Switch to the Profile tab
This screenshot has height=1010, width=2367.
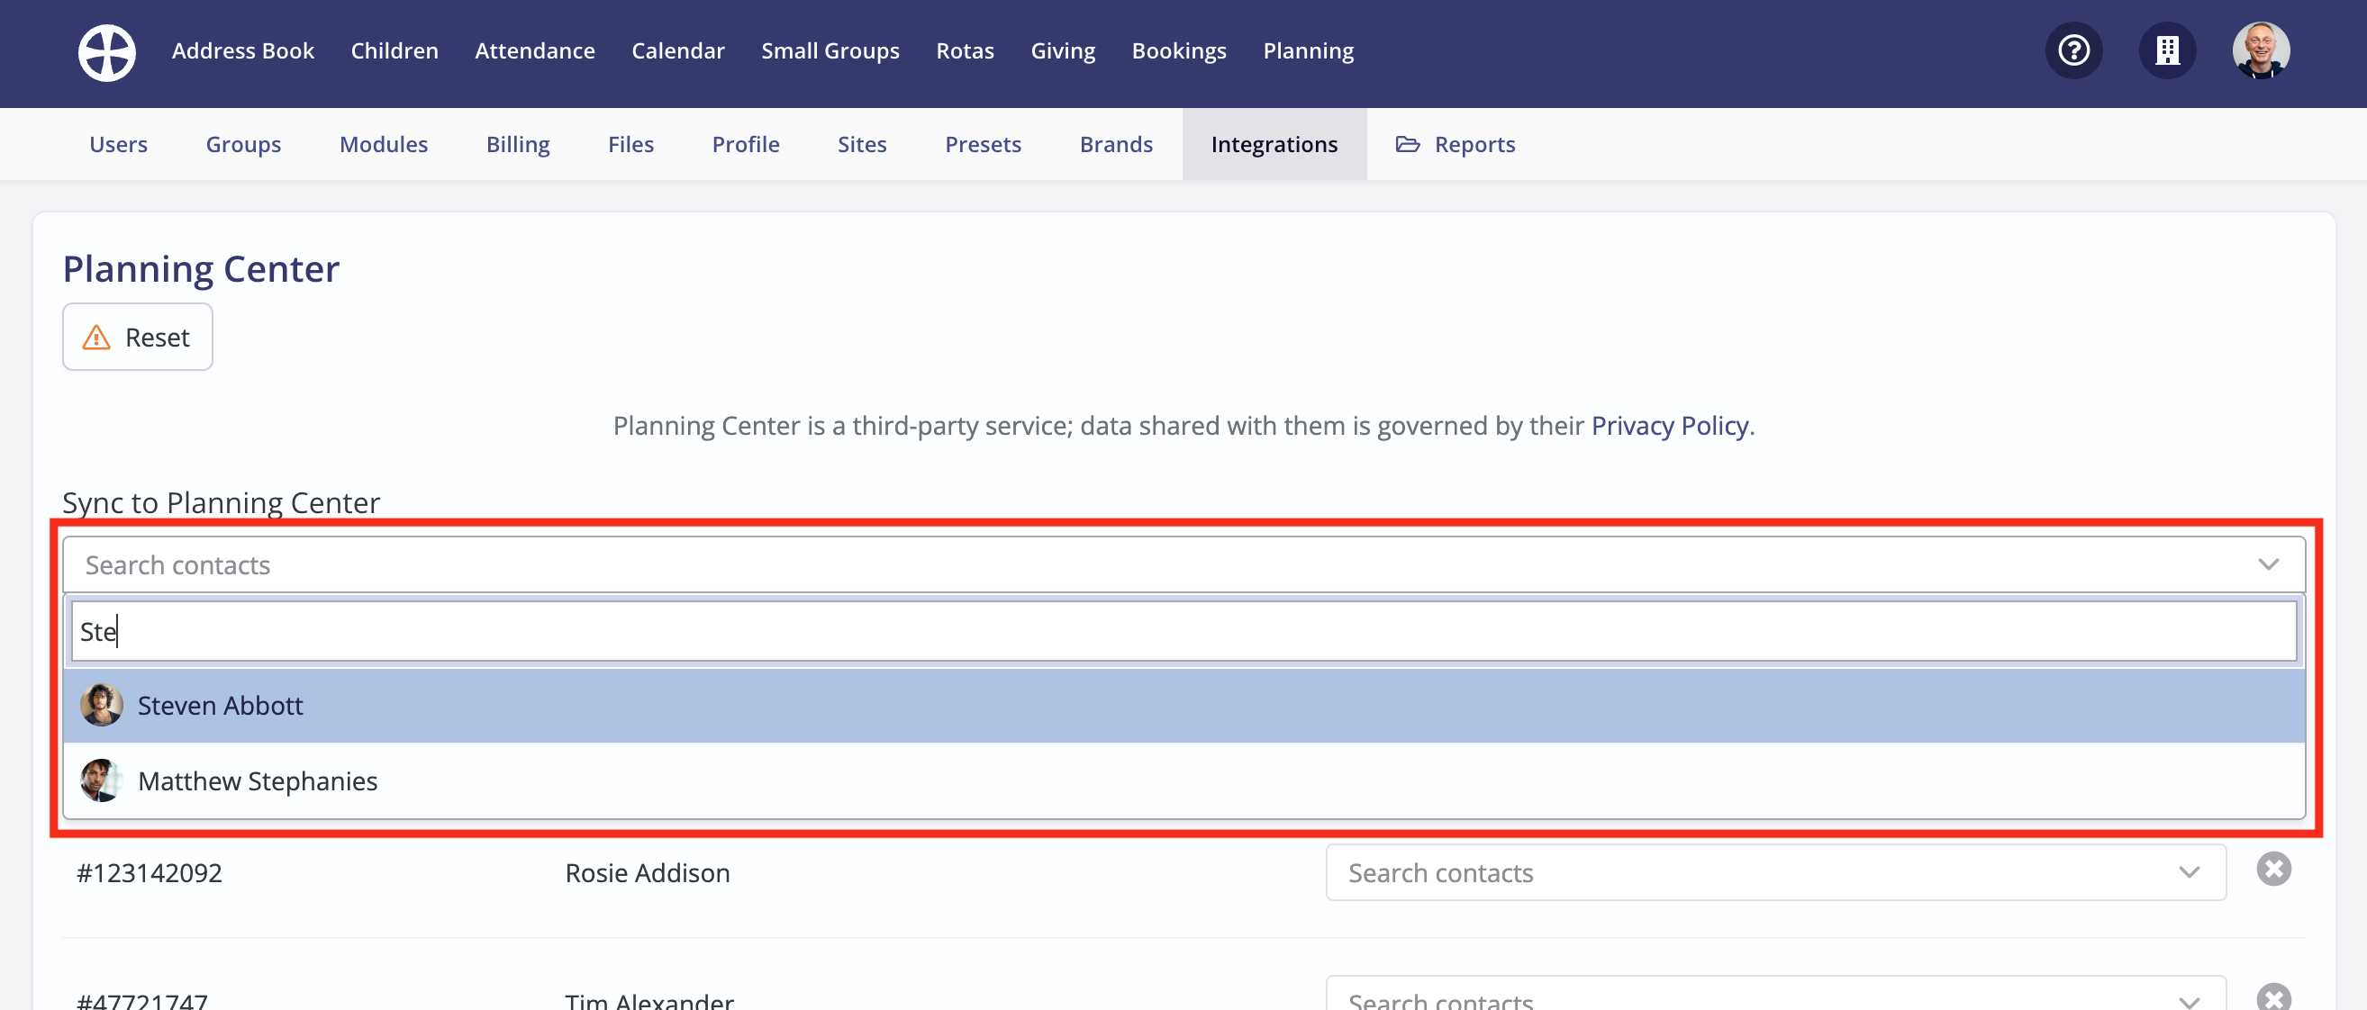(x=746, y=144)
